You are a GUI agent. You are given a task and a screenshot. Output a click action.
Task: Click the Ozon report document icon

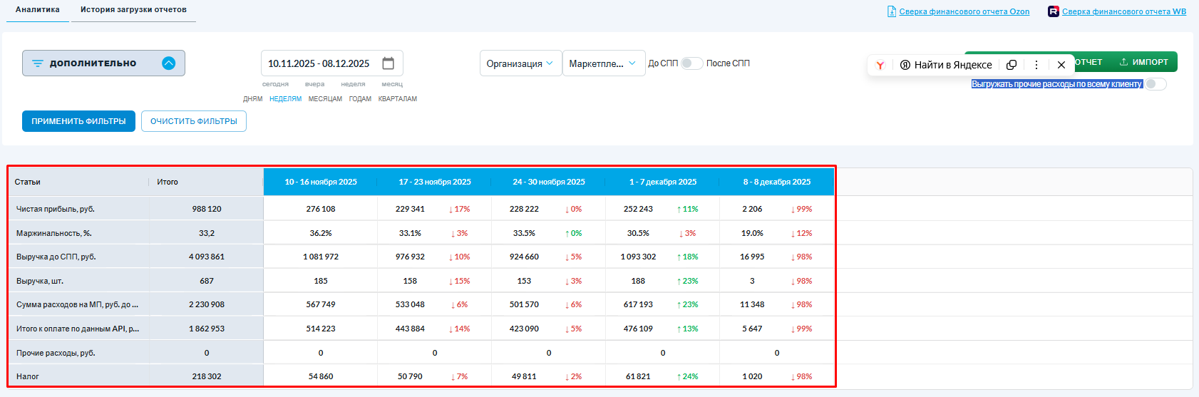[x=892, y=11]
